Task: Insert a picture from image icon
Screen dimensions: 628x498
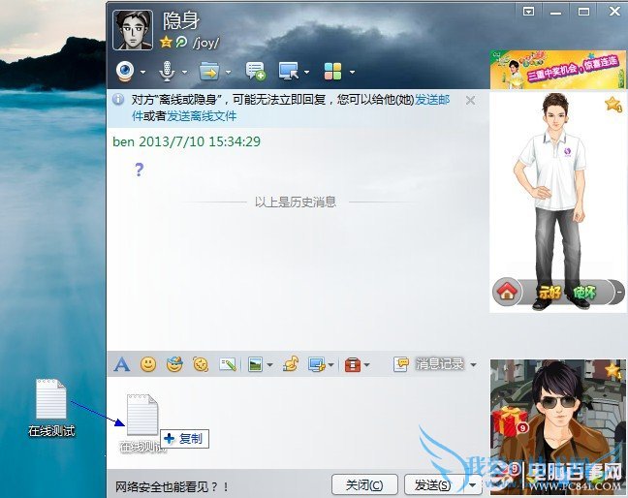Action: click(x=255, y=364)
